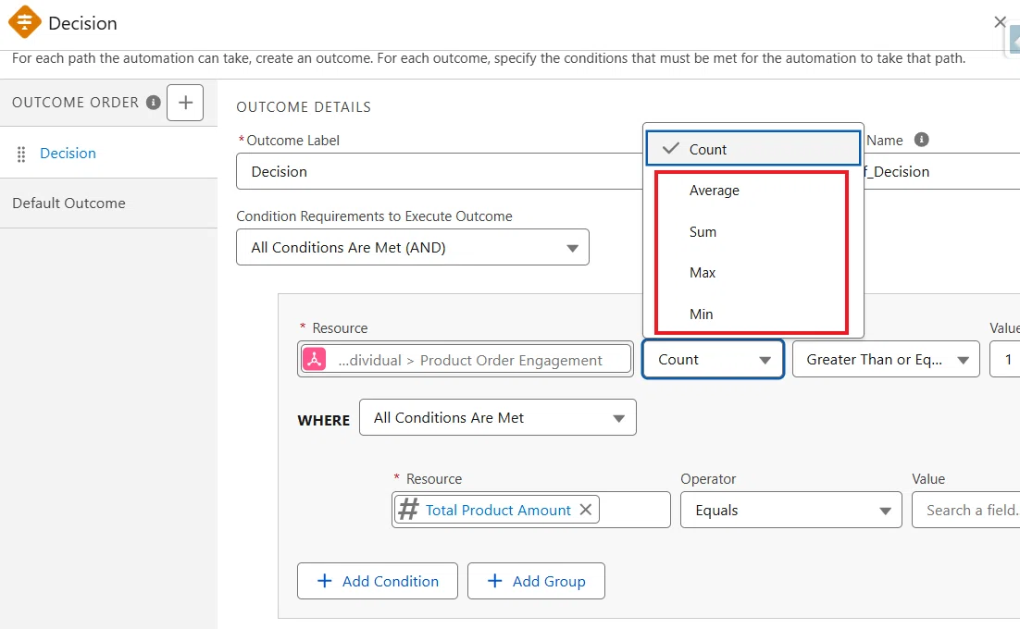Viewport: 1020px width, 629px height.
Task: Click the pink Product Order Engagement resource icon
Action: coord(315,359)
